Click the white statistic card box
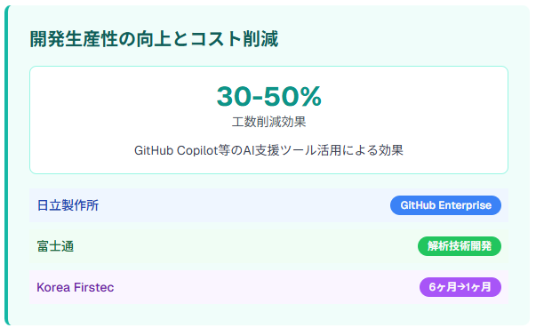 268,120
